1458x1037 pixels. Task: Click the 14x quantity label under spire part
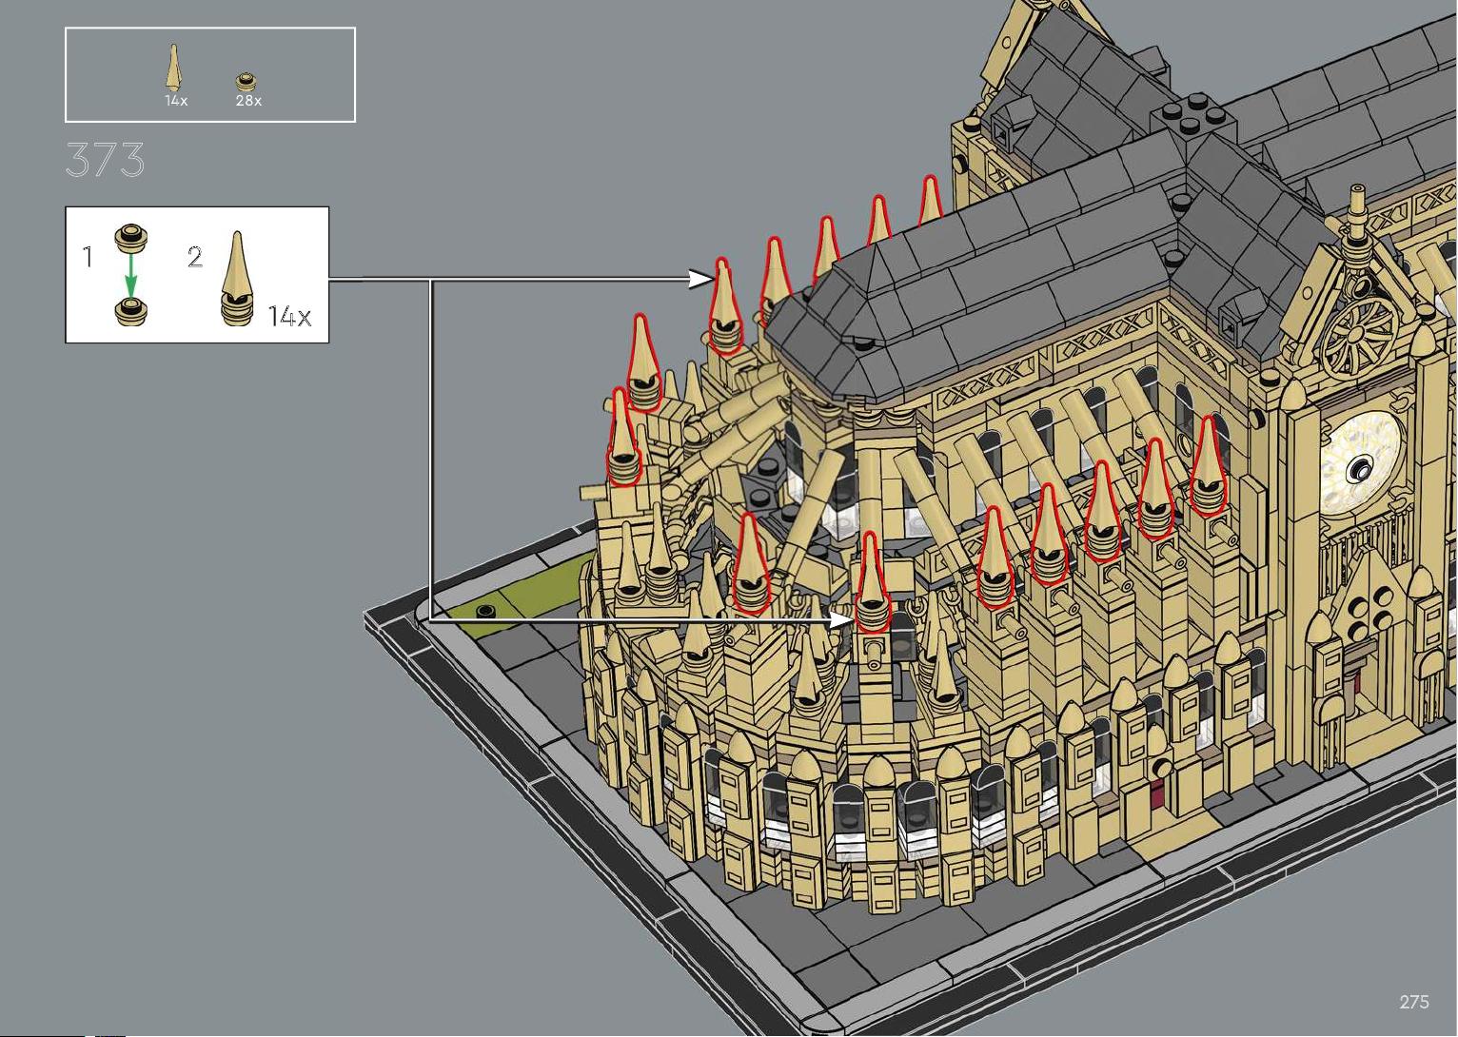[x=176, y=101]
